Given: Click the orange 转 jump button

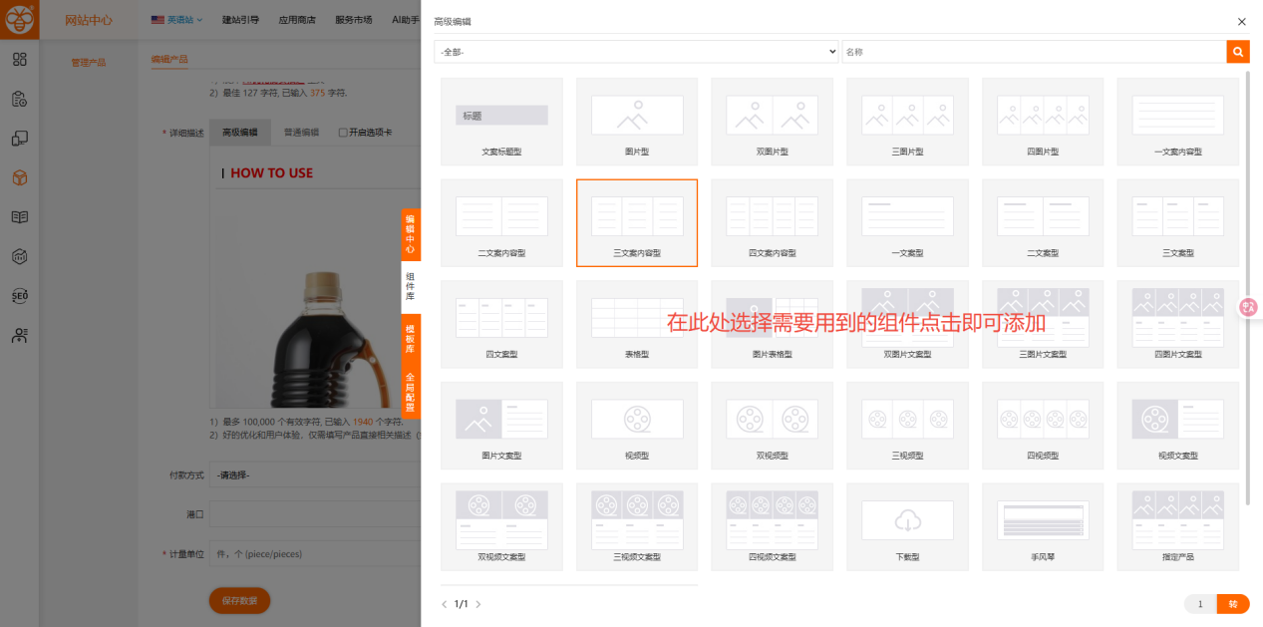Looking at the screenshot, I should coord(1233,604).
